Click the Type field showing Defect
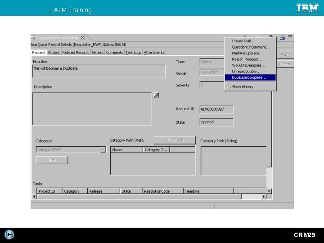The height and width of the screenshot is (243, 324). [212, 62]
